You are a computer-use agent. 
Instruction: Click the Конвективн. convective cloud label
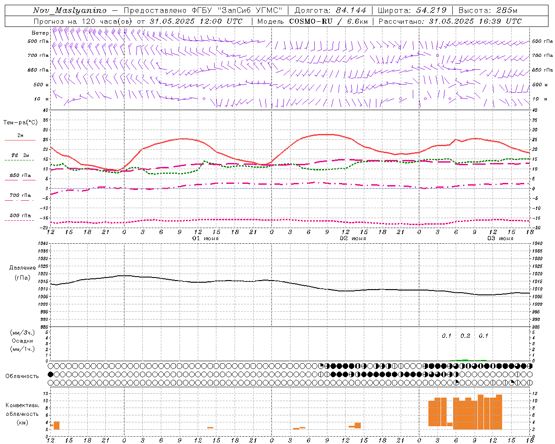(23, 405)
